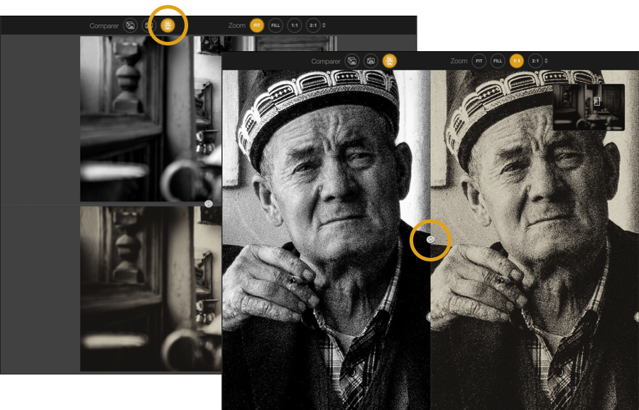Set front window zoom to FILL
The image size is (639, 410).
click(498, 61)
